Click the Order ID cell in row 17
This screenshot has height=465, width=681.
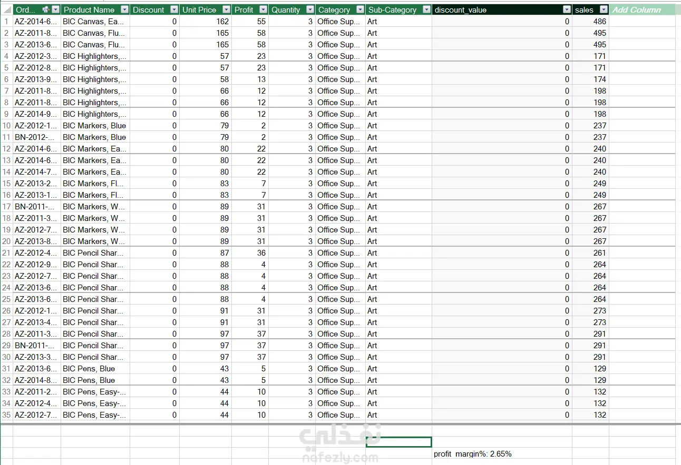[37, 206]
